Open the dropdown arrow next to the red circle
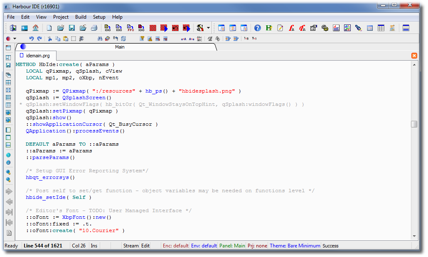This screenshot has height=257, width=428. [x=15, y=39]
